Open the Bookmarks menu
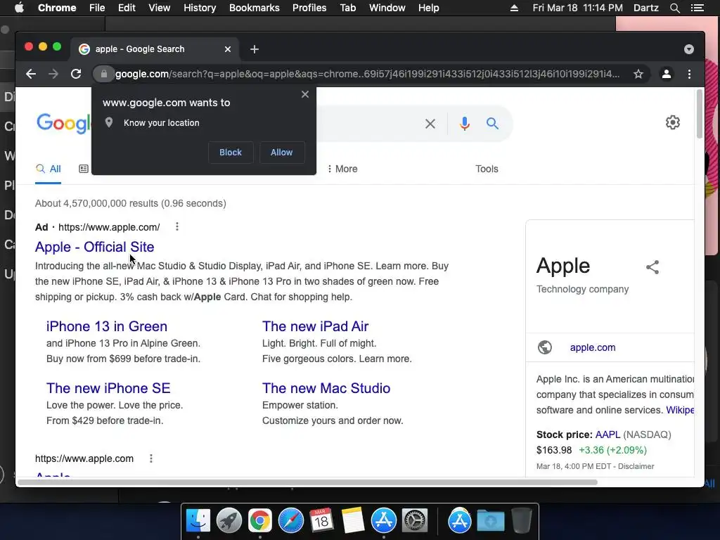 [x=255, y=8]
